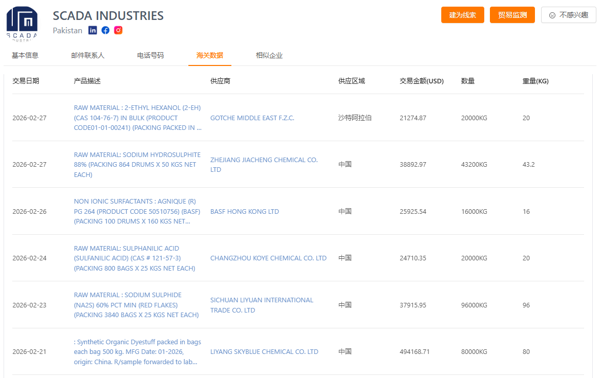Click the 数量 column header
This screenshot has width=602, height=378.
pos(468,81)
